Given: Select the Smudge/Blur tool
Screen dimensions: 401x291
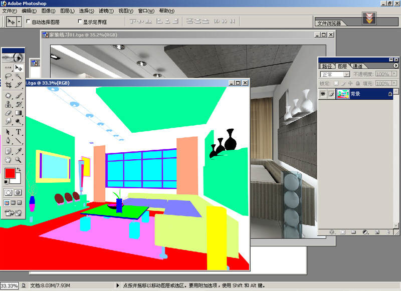Looking at the screenshot, I should pyautogui.click(x=8, y=121).
